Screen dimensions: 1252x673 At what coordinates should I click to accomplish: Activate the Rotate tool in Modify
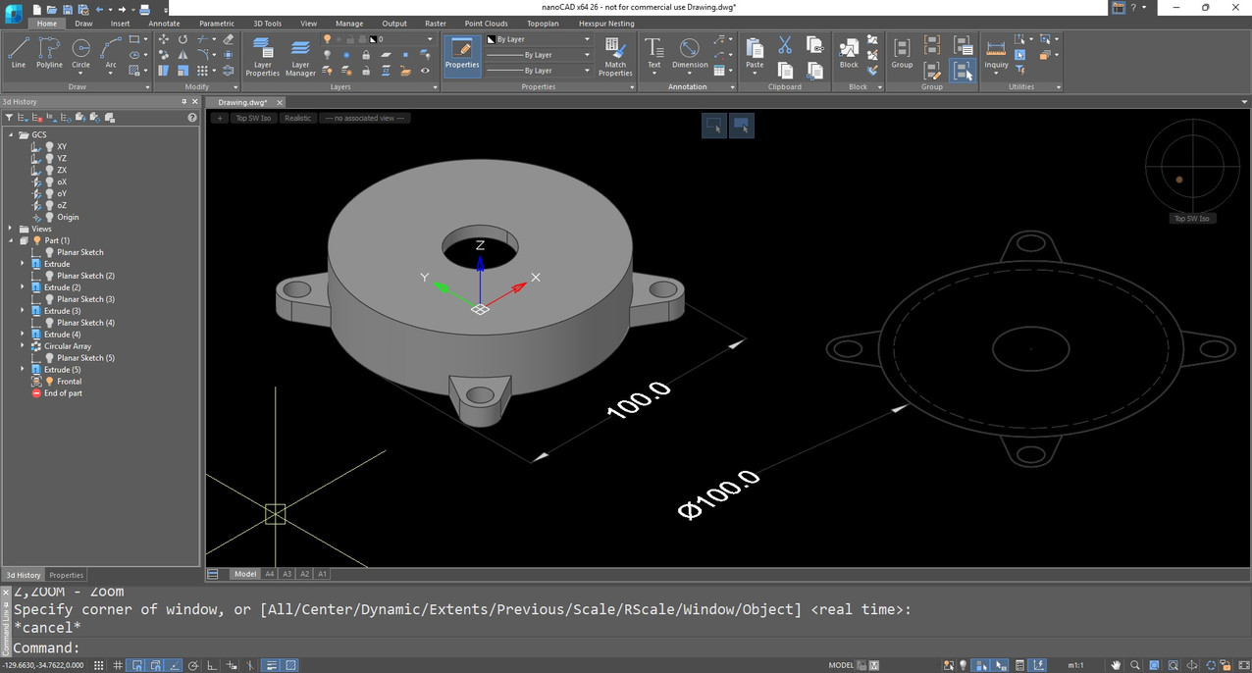[x=183, y=39]
